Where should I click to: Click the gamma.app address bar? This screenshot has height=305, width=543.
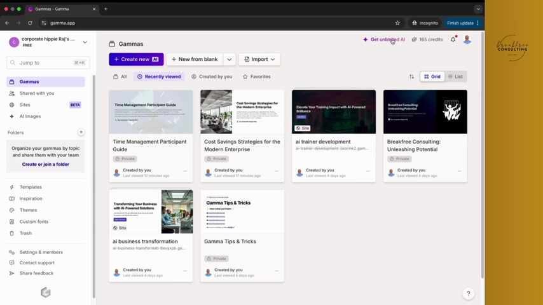click(x=218, y=23)
